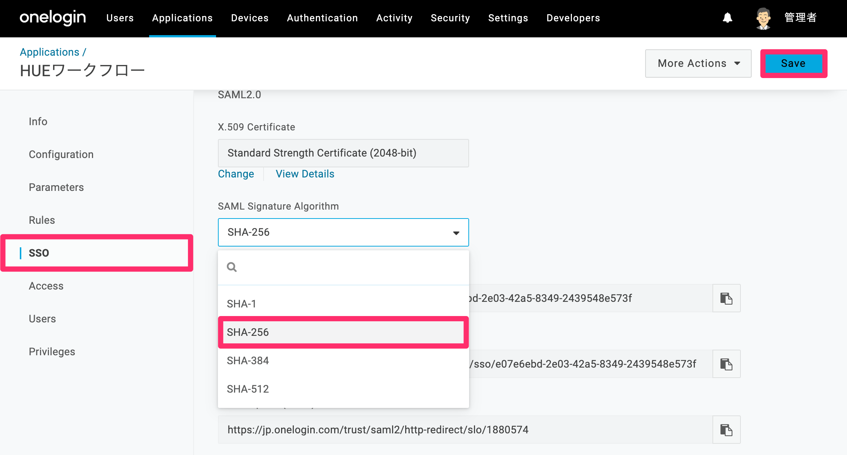Click the SSO endpoint URL text
This screenshot has height=455, width=847.
point(583,364)
